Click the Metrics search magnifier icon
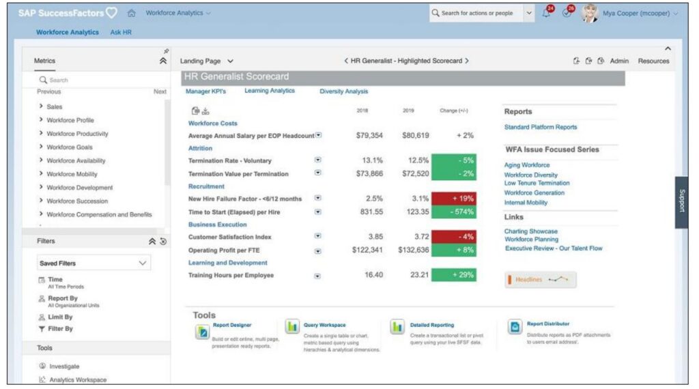Image resolution: width=699 pixels, height=389 pixels. point(43,80)
